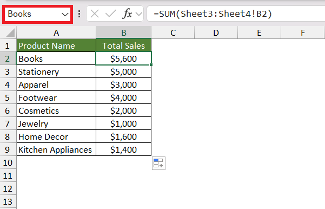Select row 6 header
The height and width of the screenshot is (209, 325).
coord(8,110)
